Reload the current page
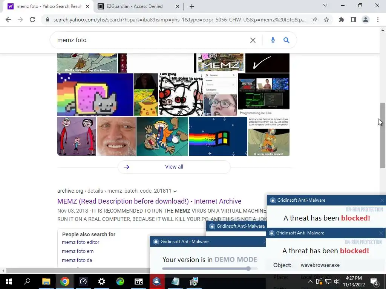386x289 pixels. (32, 20)
